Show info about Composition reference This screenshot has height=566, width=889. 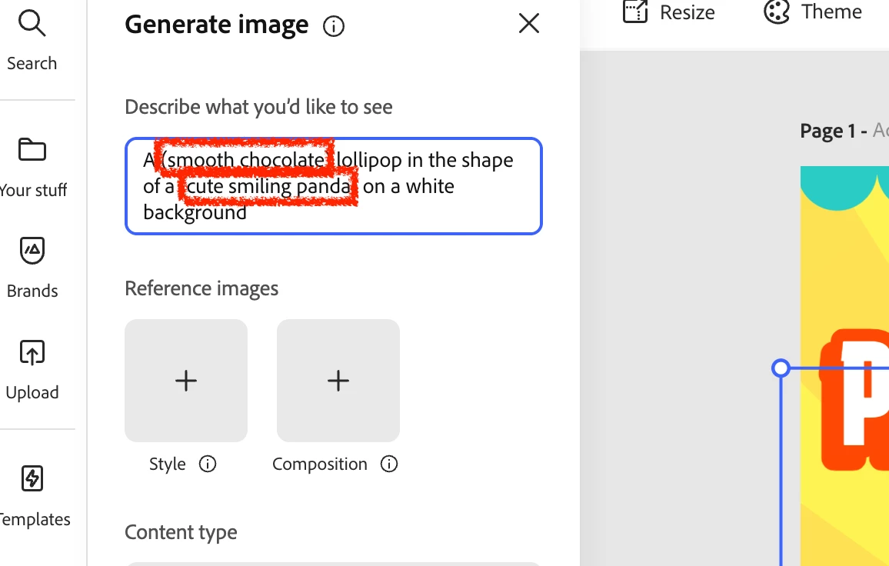click(x=389, y=464)
